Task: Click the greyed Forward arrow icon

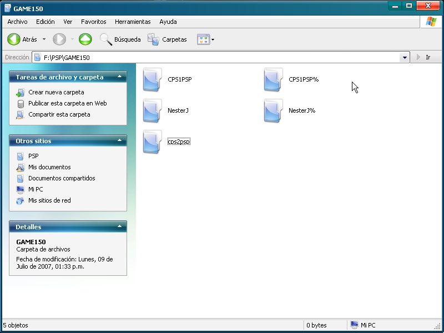Action: pos(59,39)
